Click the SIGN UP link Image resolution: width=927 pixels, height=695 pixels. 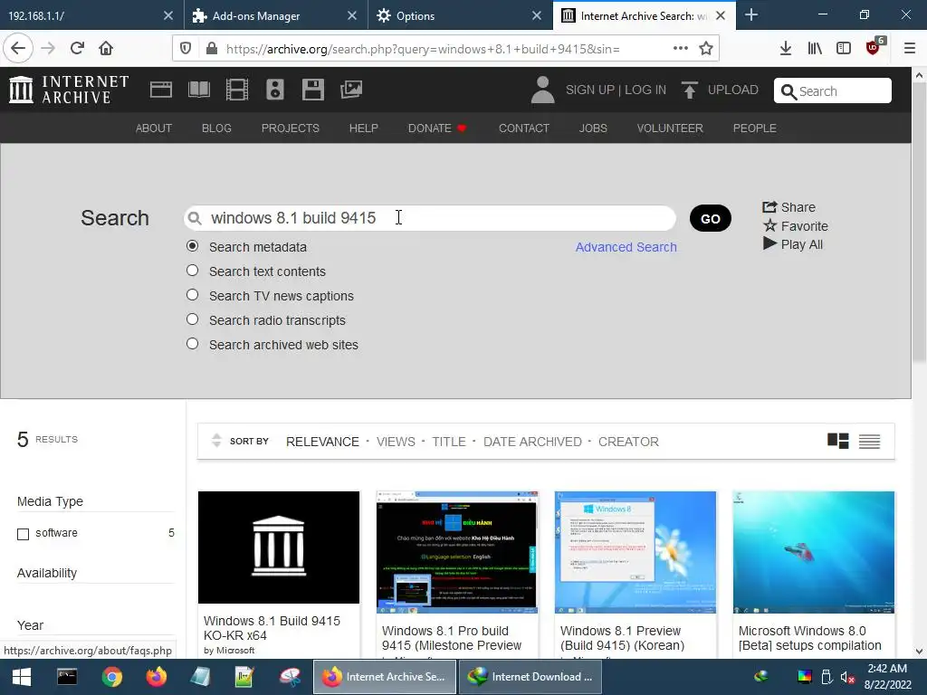tap(590, 90)
